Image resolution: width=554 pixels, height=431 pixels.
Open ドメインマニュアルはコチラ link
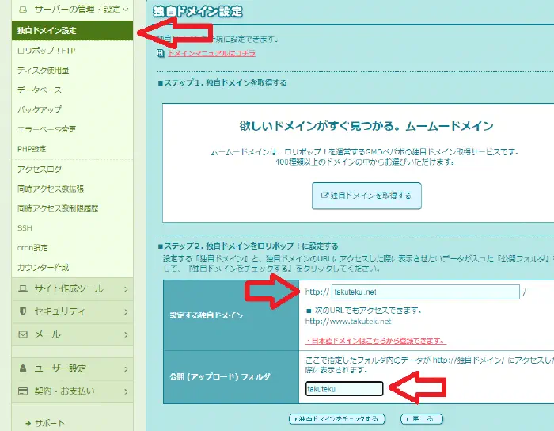(x=211, y=53)
